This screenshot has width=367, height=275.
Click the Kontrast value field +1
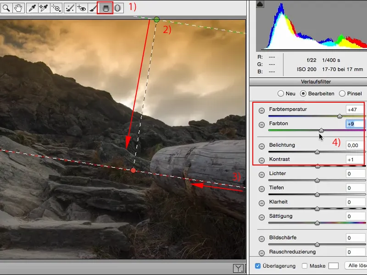click(x=356, y=159)
